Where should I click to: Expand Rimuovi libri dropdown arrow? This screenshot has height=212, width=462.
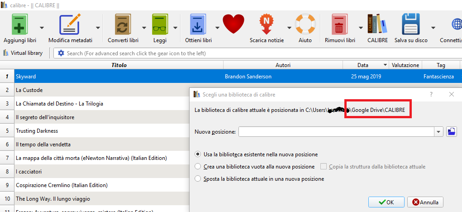point(361,28)
